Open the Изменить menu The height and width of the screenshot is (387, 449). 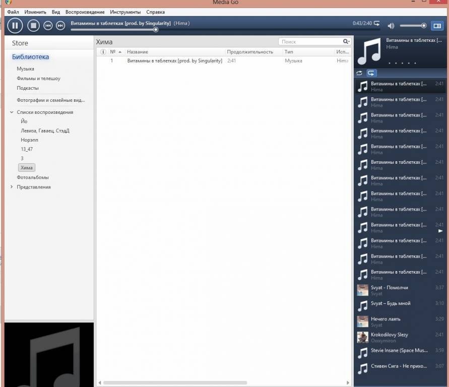click(x=35, y=12)
